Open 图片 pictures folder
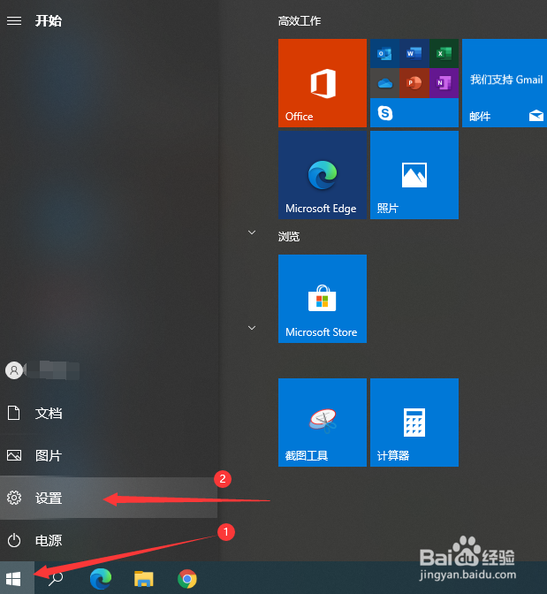 (x=109, y=455)
